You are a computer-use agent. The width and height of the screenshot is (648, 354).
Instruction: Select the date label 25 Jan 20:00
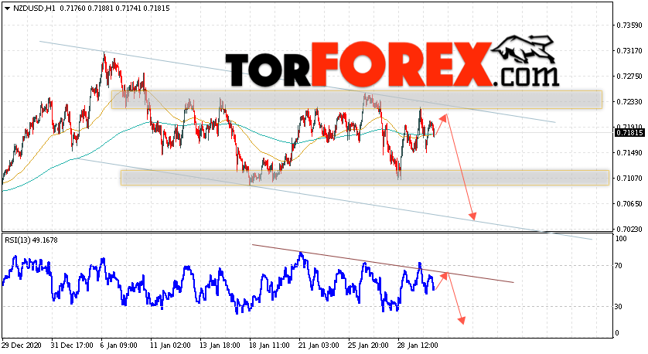[368, 345]
